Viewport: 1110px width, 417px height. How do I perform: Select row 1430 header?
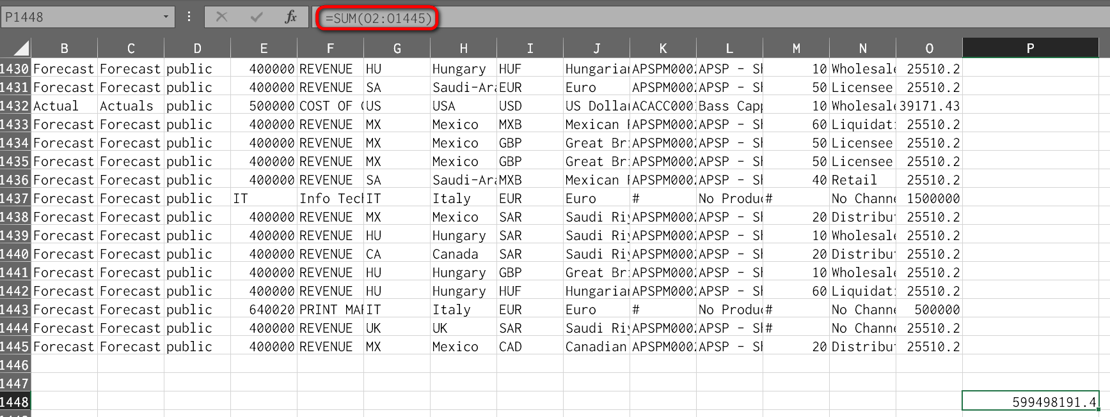[15, 69]
